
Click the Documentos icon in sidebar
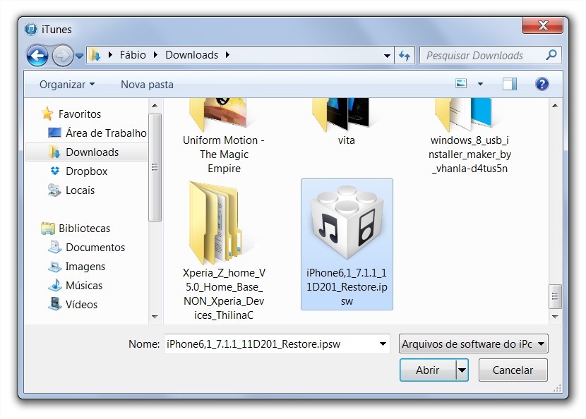pos(55,247)
